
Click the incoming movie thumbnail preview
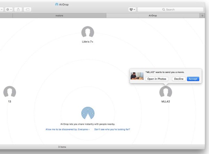pos(137,76)
